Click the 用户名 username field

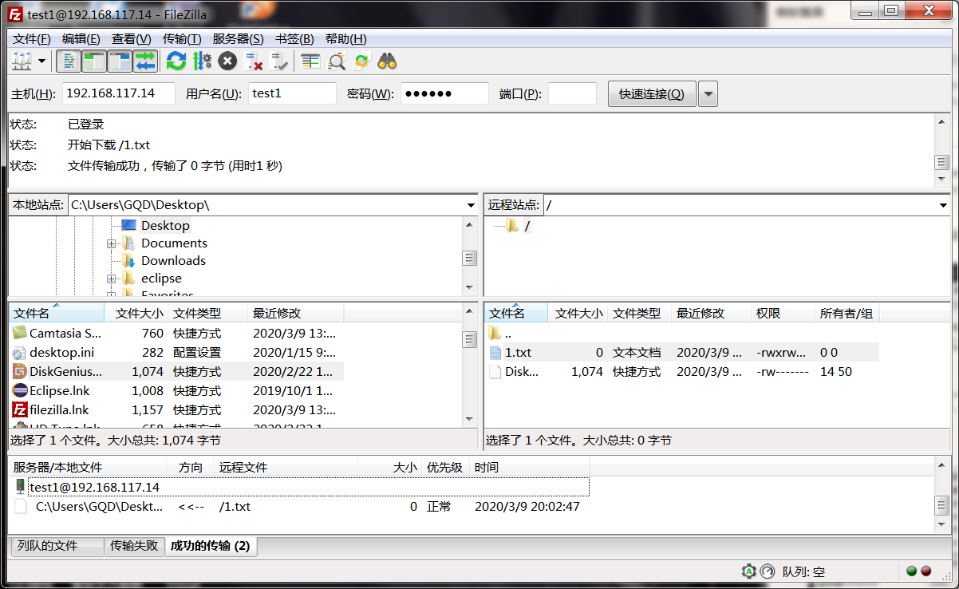click(x=292, y=93)
